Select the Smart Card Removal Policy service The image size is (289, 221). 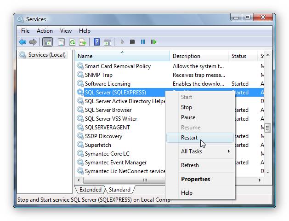pyautogui.click(x=118, y=66)
